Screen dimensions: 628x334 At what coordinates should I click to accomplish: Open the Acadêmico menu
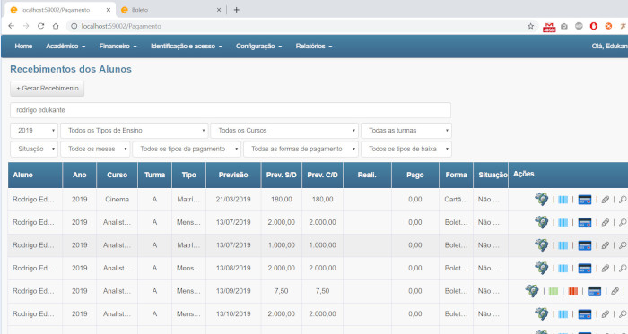tap(65, 47)
